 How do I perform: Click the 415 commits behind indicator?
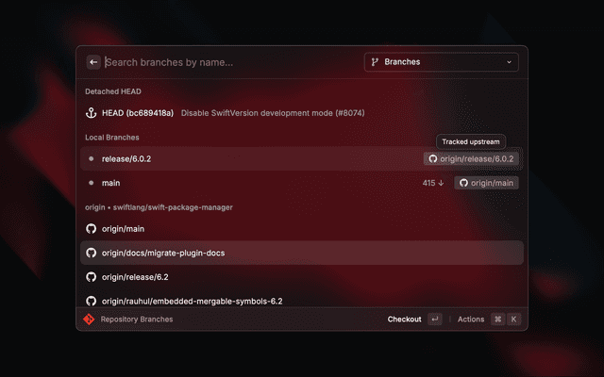433,183
